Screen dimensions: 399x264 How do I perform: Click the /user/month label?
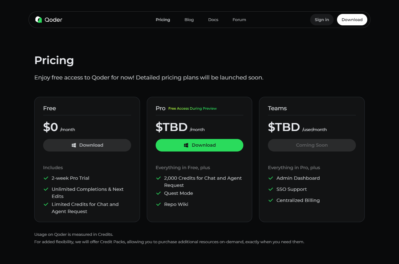pyautogui.click(x=314, y=130)
